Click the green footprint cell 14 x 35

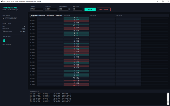pos(76,55)
